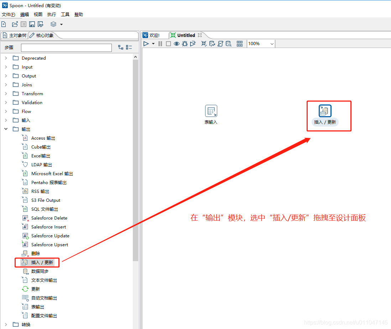Click the save toolbar icon

[x=32, y=24]
